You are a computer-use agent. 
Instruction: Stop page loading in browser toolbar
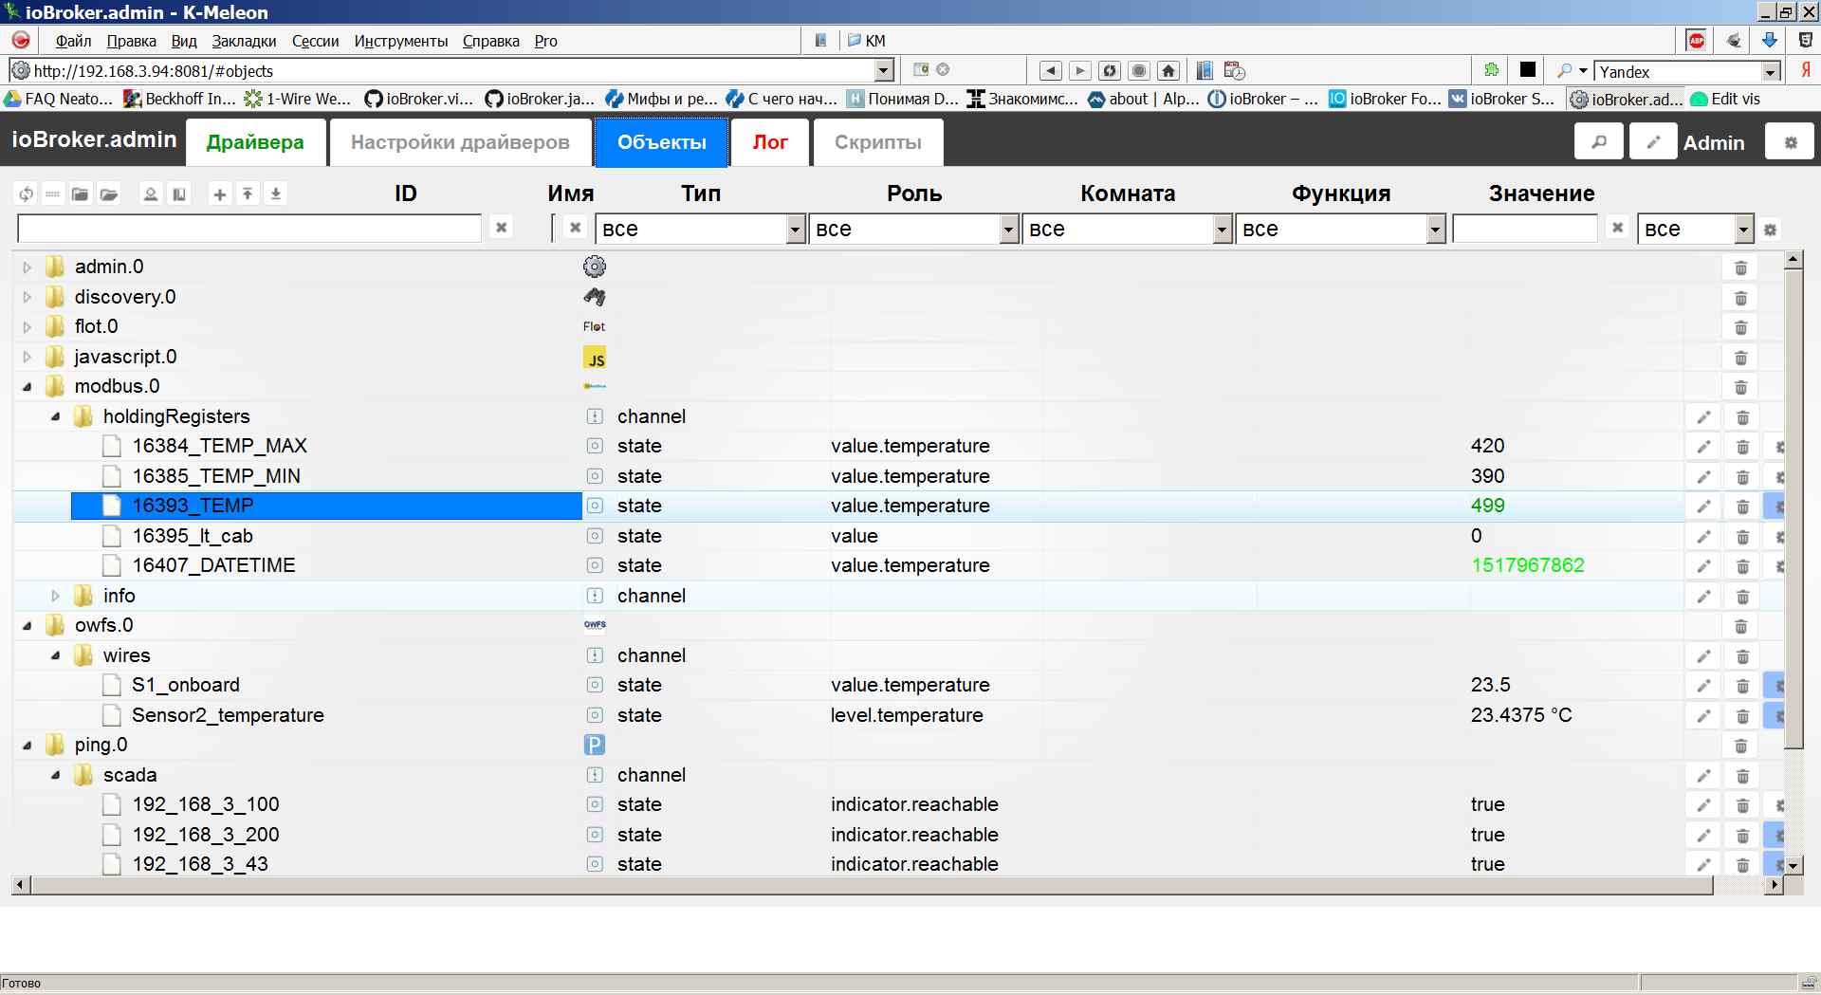(1139, 71)
